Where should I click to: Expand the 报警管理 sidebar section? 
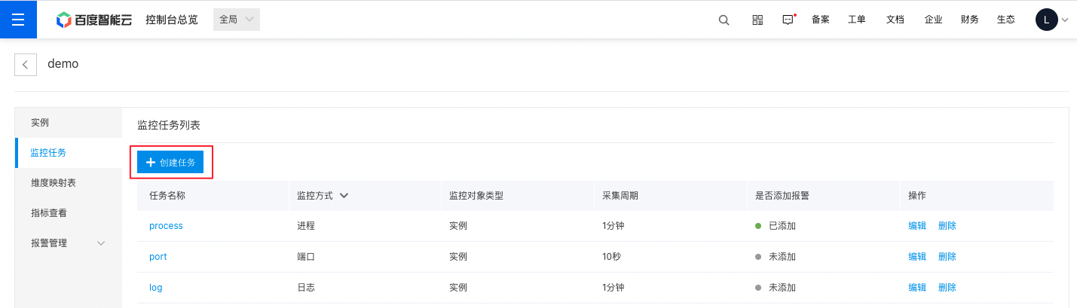click(69, 243)
